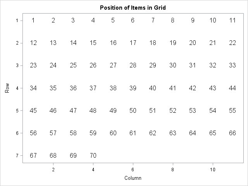Select grid item 66

[232, 133]
